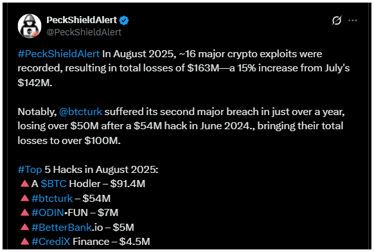Click the #CrediX hashtag
The width and height of the screenshot is (374, 252).
51,242
